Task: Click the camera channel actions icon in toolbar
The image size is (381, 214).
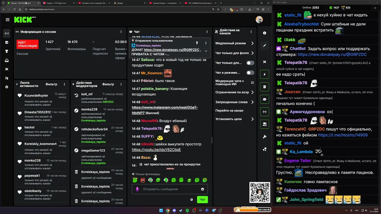Action: [x=265, y=124]
